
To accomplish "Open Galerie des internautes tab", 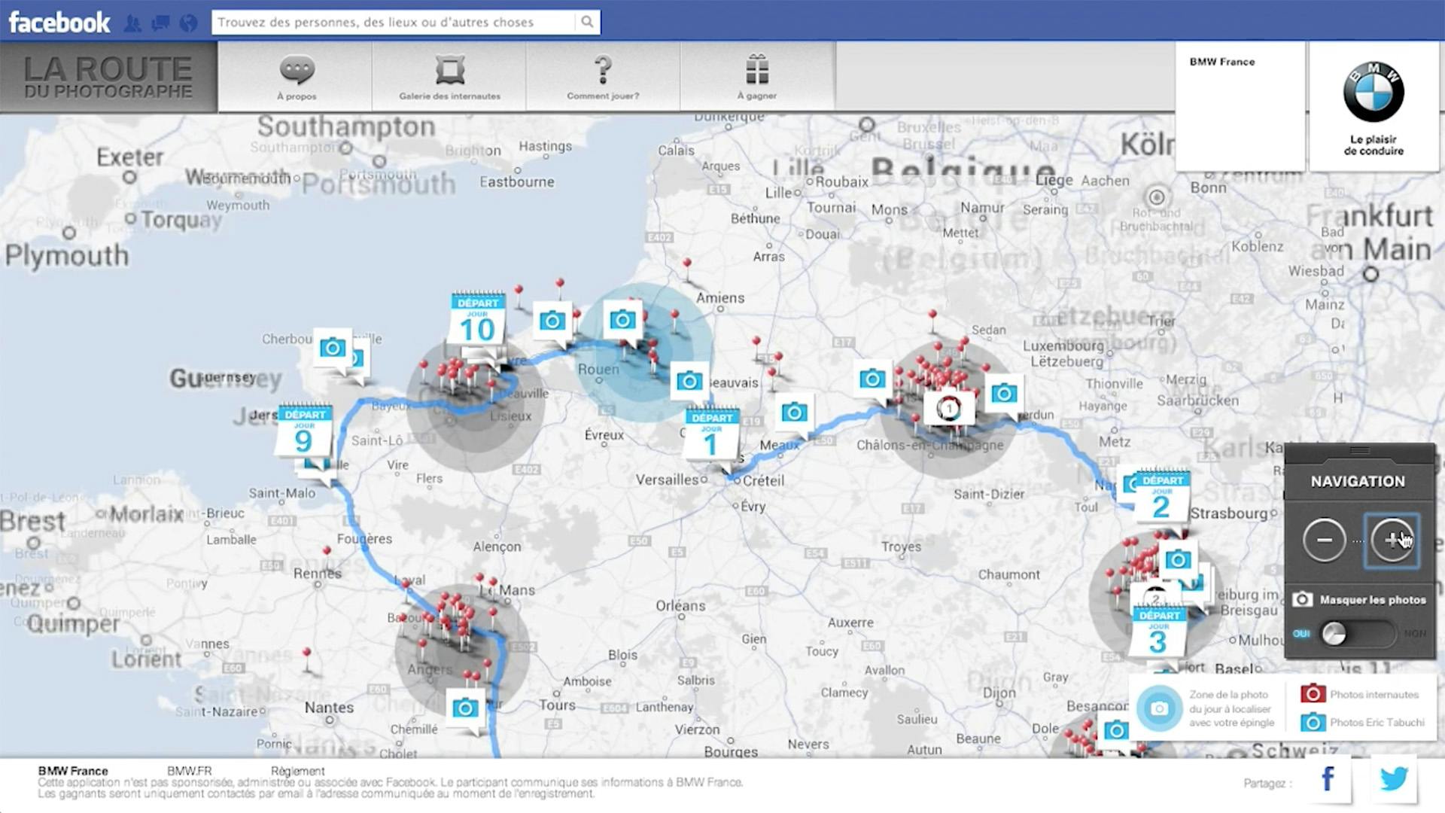I will click(449, 77).
